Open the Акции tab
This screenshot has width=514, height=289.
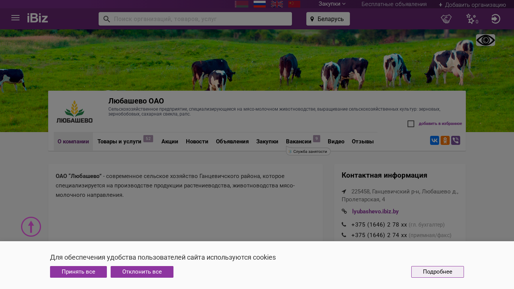(170, 141)
